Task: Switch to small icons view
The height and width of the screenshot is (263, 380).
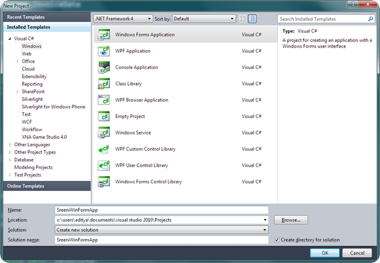Action: (242, 18)
